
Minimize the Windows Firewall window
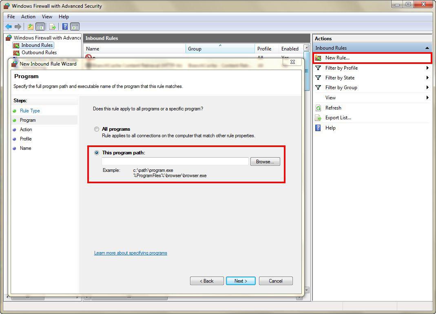397,4
